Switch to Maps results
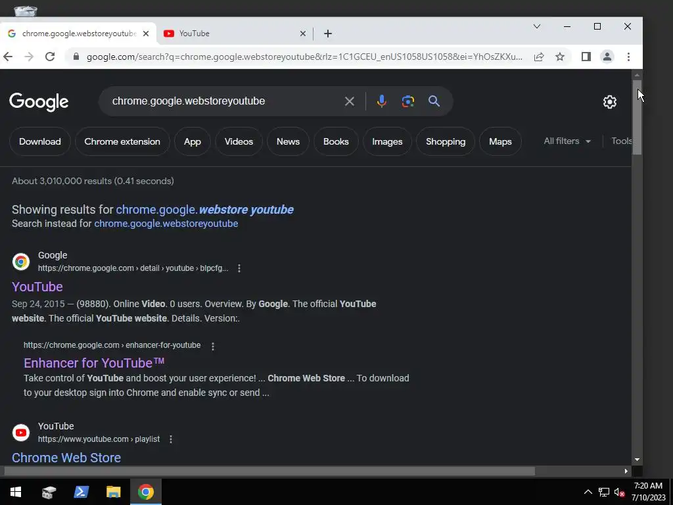 (500, 142)
